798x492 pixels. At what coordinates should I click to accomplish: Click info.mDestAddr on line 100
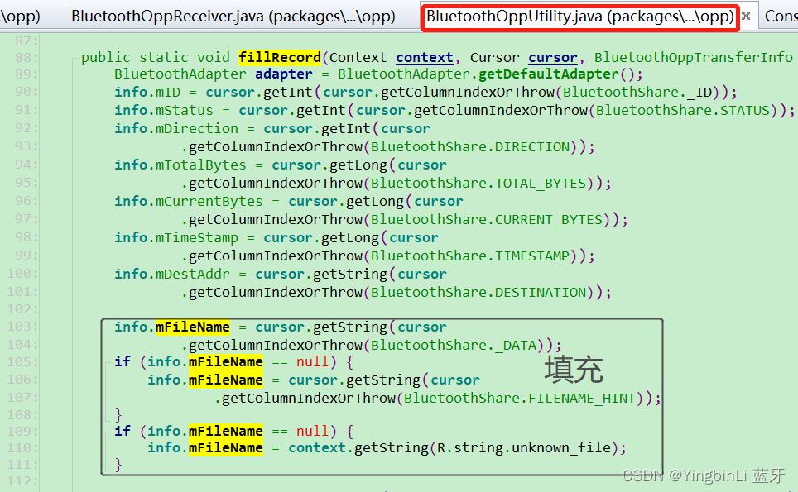pyautogui.click(x=172, y=275)
